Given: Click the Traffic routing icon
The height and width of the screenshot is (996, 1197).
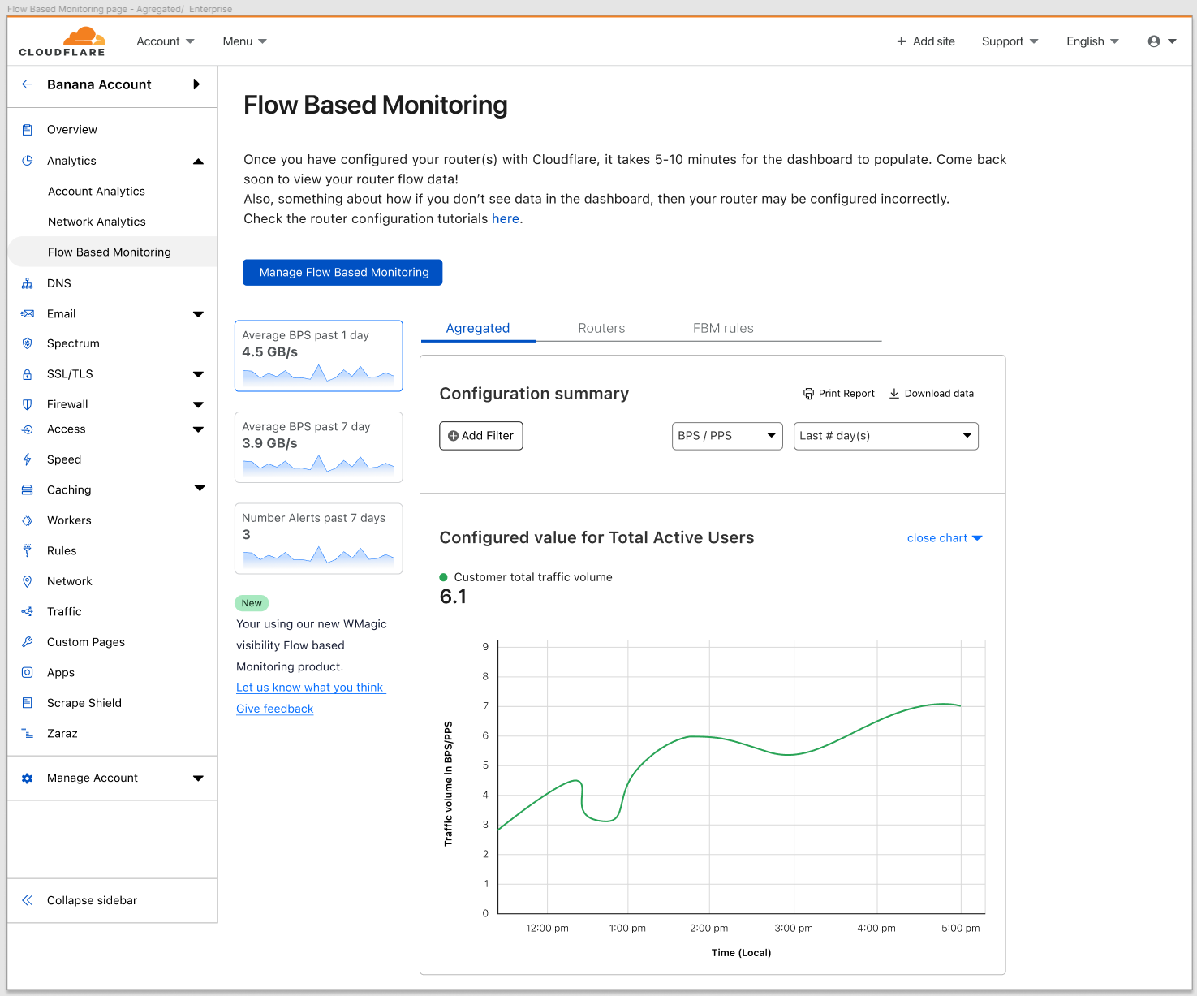Looking at the screenshot, I should tap(28, 612).
